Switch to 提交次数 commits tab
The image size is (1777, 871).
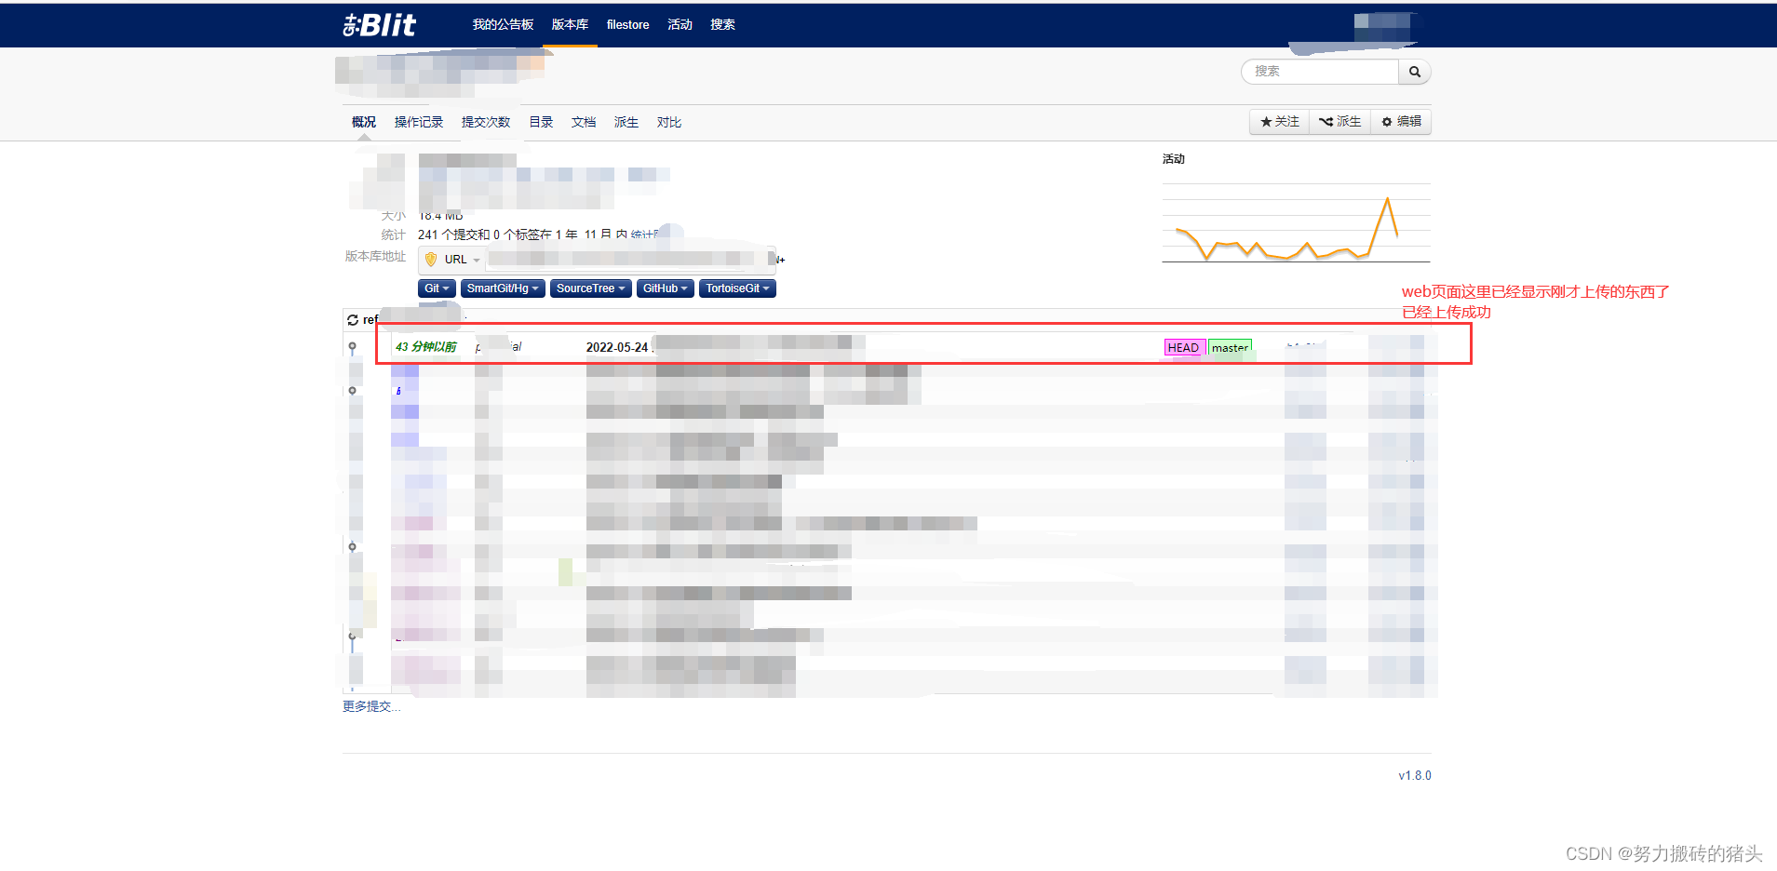coord(486,122)
